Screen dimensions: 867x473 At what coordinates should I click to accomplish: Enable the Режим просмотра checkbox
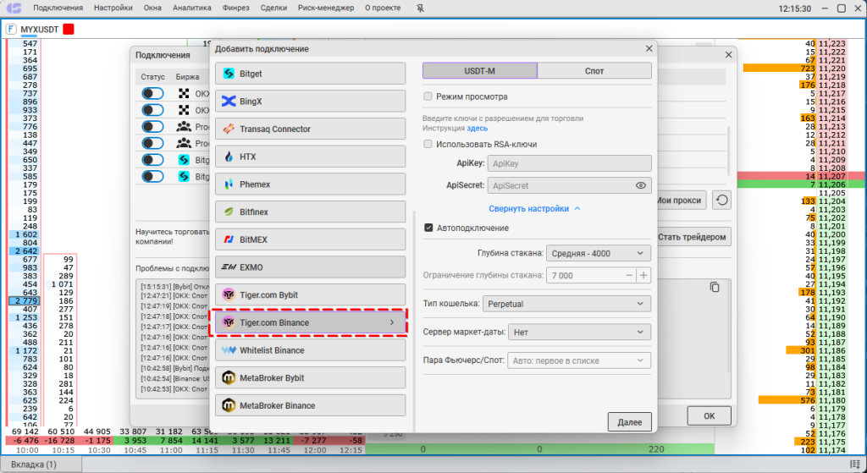tap(428, 96)
